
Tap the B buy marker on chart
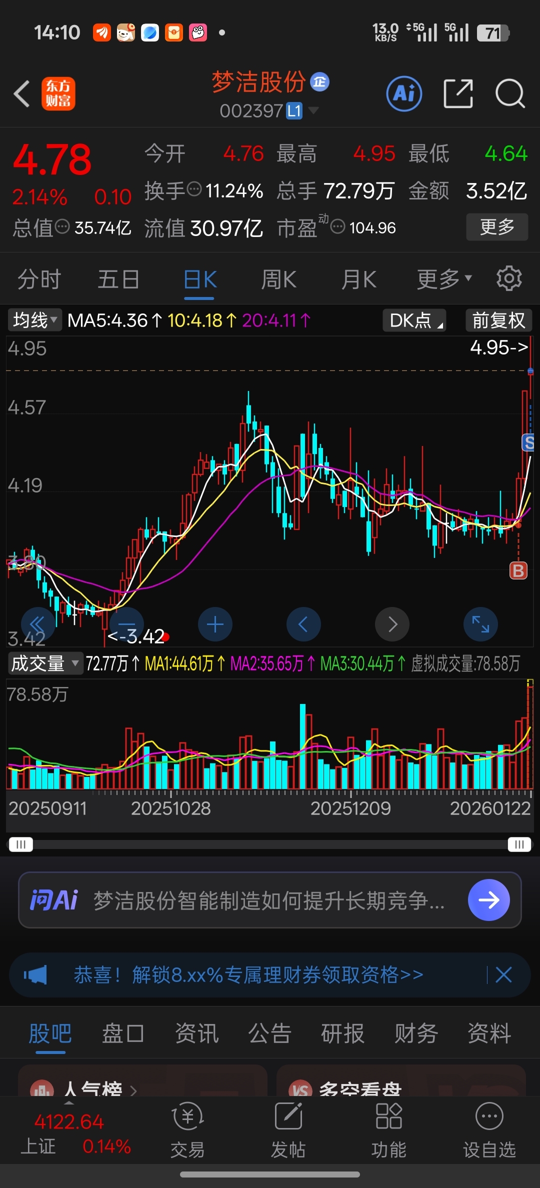click(x=518, y=570)
